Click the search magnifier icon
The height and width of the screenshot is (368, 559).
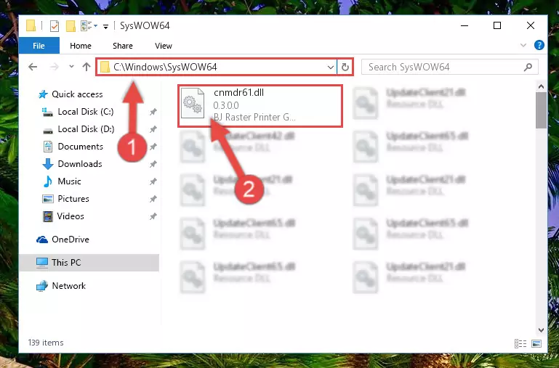point(528,67)
